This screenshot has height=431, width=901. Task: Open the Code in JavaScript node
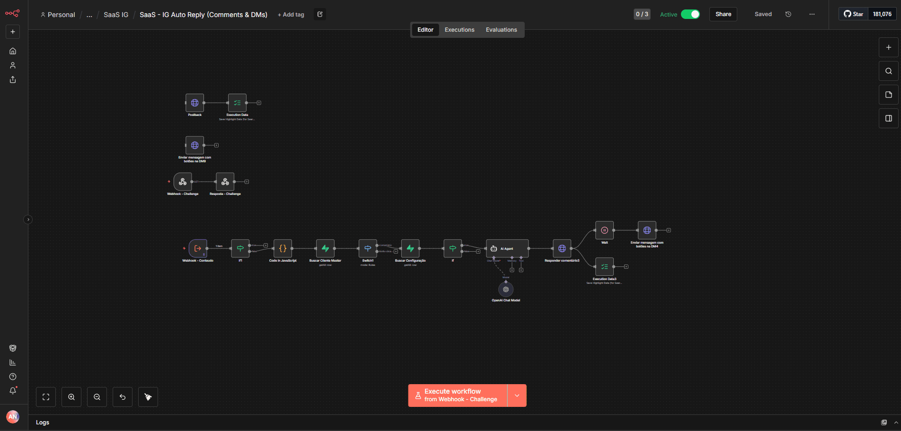tap(283, 248)
